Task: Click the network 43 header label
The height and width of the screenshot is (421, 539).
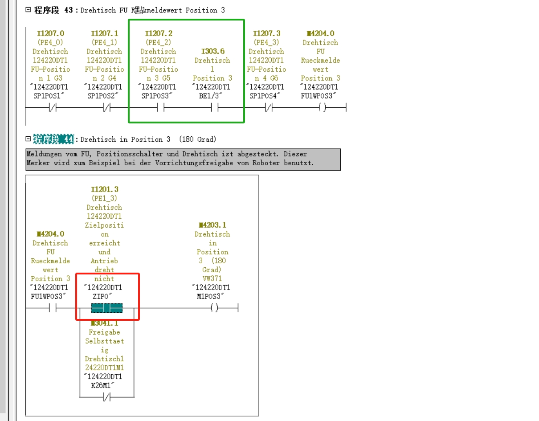Action: tap(54, 10)
